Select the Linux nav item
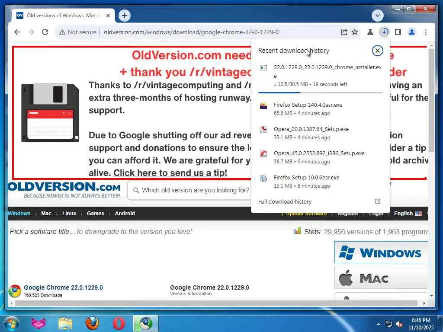Image resolution: width=443 pixels, height=332 pixels. tap(69, 214)
